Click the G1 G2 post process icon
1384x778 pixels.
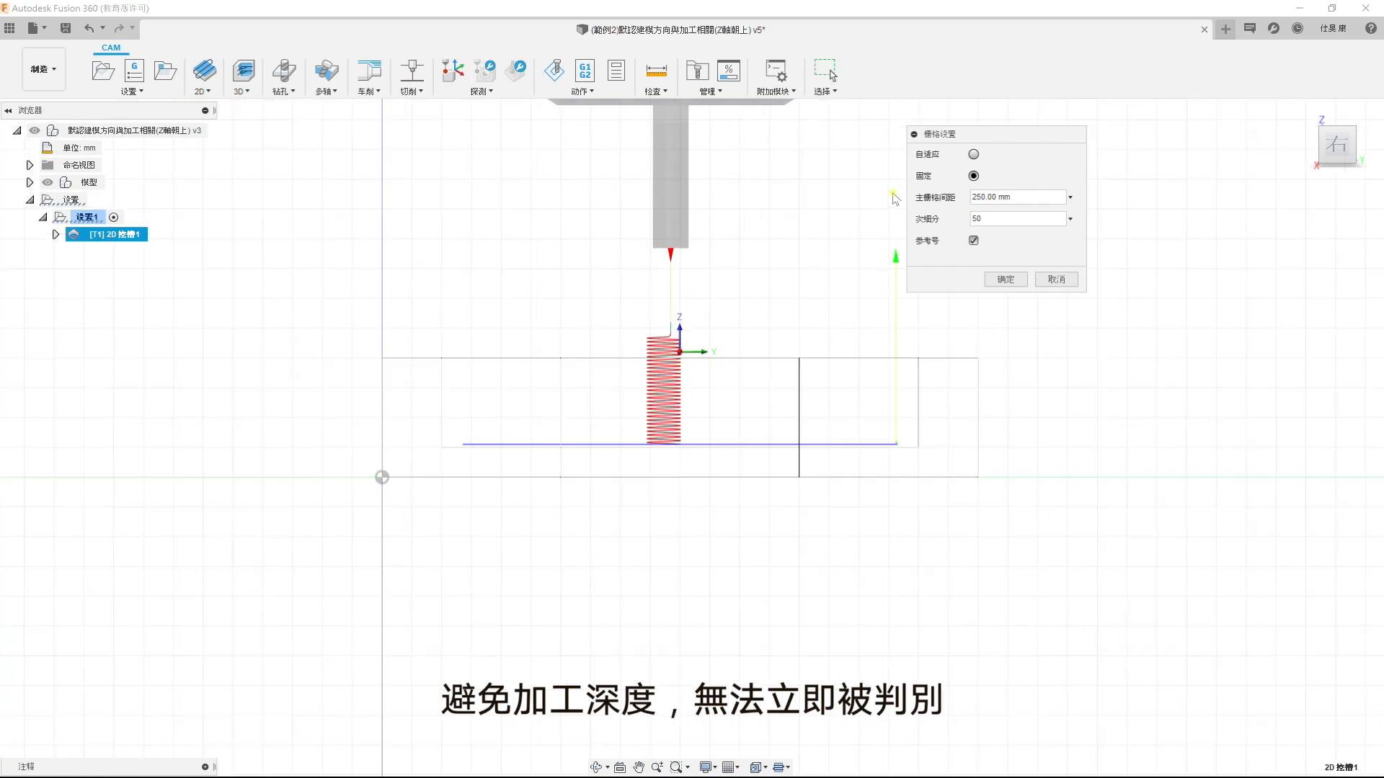[x=585, y=70]
